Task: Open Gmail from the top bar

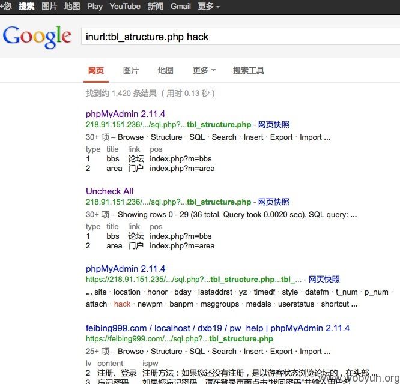Action: [x=181, y=6]
